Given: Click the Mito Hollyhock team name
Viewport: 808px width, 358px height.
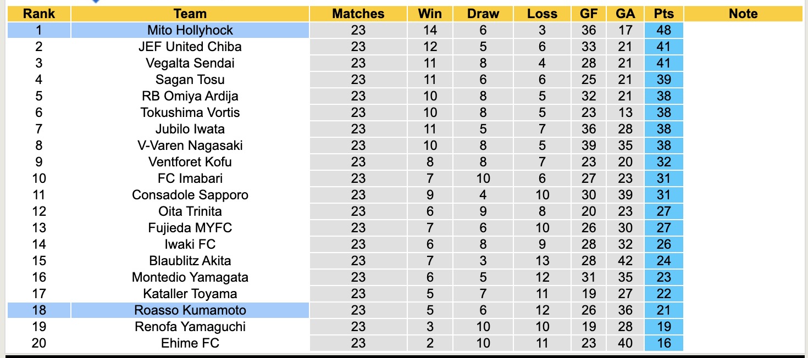Looking at the screenshot, I should tap(190, 30).
